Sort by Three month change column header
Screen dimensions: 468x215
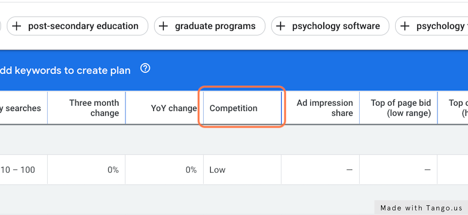coord(94,108)
